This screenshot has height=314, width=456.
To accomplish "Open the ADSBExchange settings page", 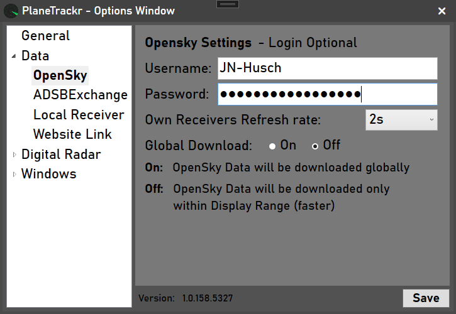I will click(80, 95).
